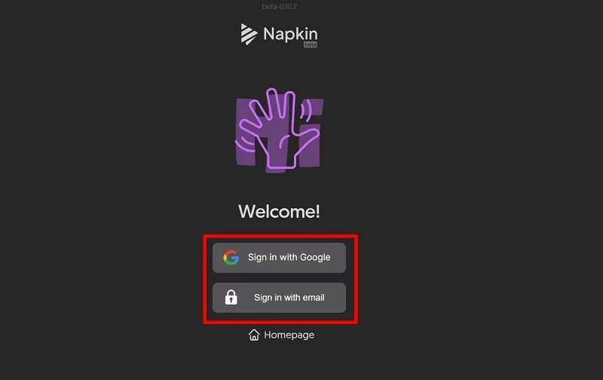Viewport: 603px width, 380px height.
Task: Click the Welcome! heading
Action: tap(279, 212)
